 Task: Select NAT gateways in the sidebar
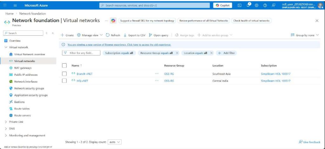[23, 68]
